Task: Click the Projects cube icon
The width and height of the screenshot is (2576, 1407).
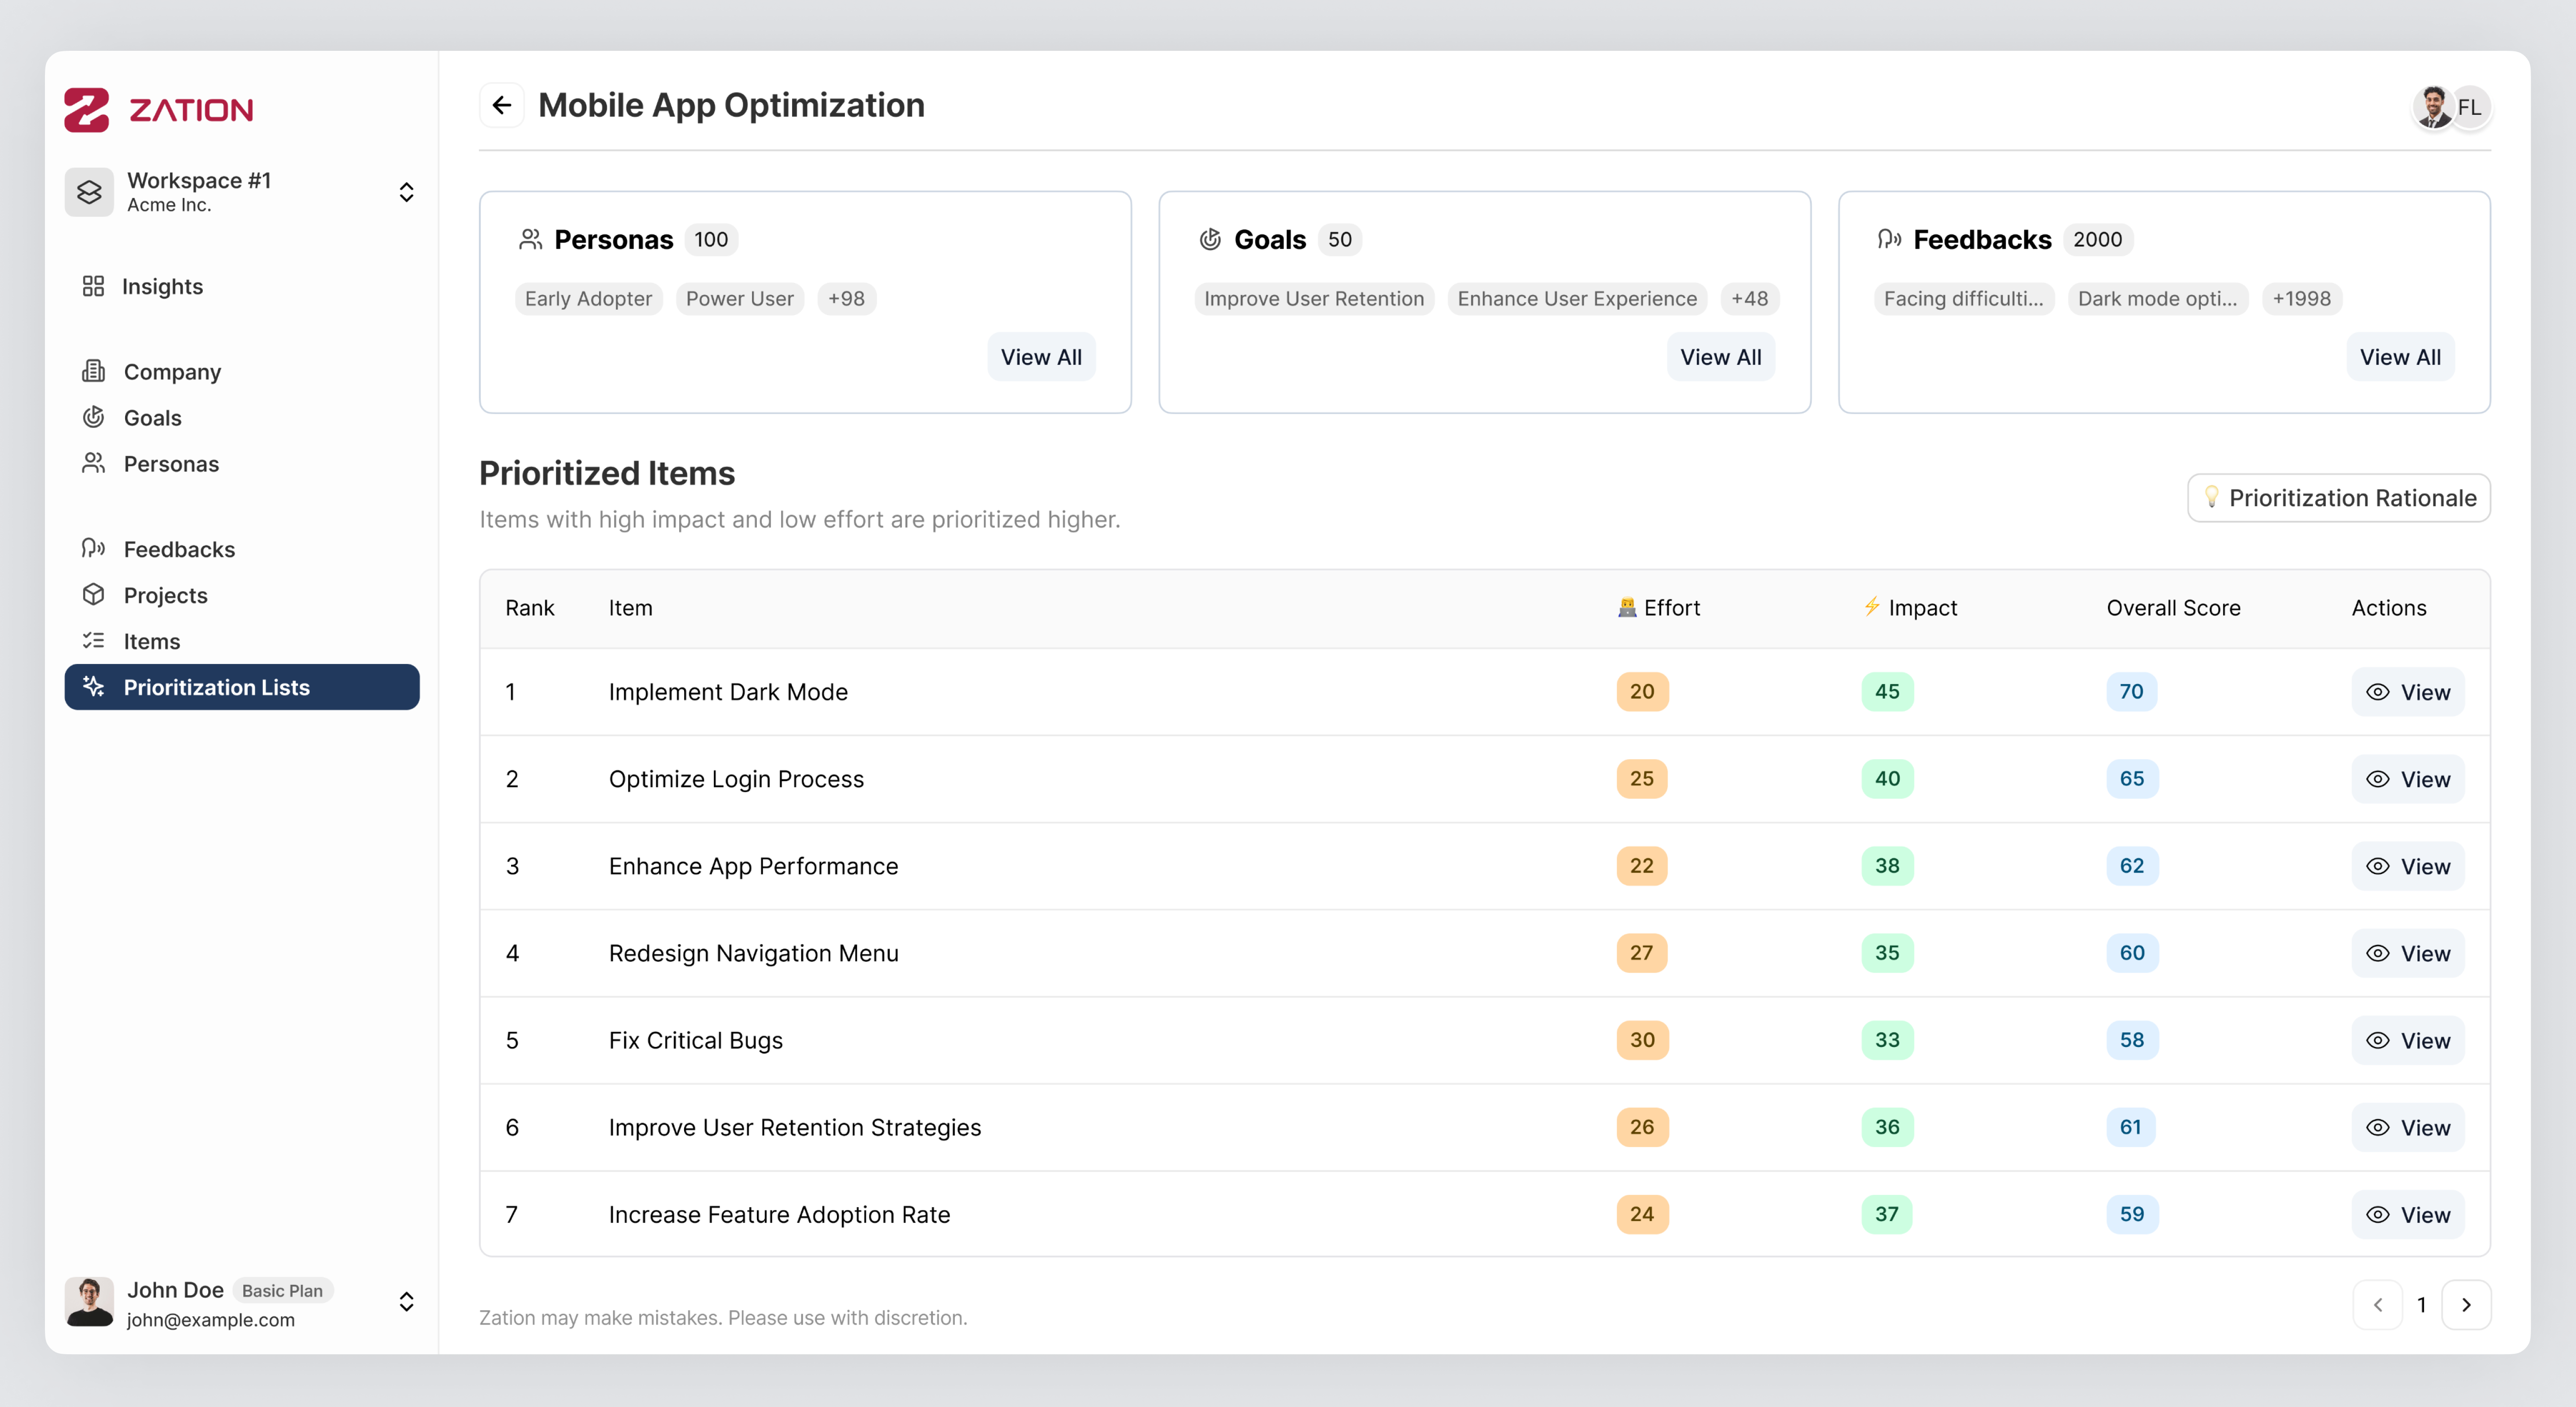Action: click(93, 595)
